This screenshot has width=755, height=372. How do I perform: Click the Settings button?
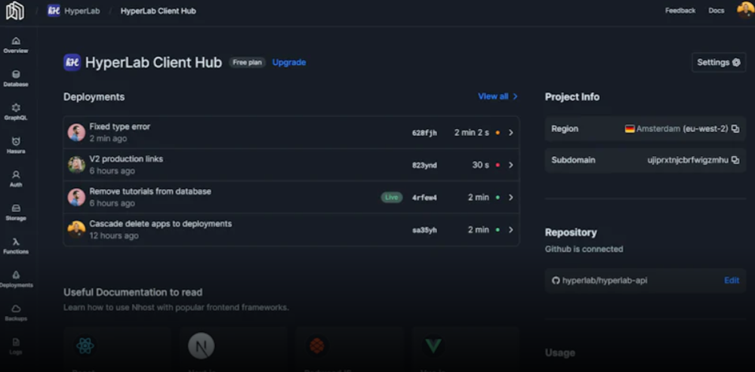(718, 63)
